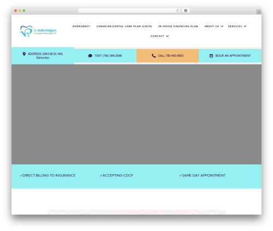Click Address 2943 66 St NW Edmonton
The height and width of the screenshot is (231, 273).
pos(43,56)
